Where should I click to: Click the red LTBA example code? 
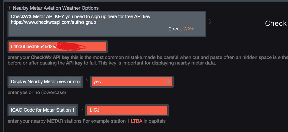137,121
